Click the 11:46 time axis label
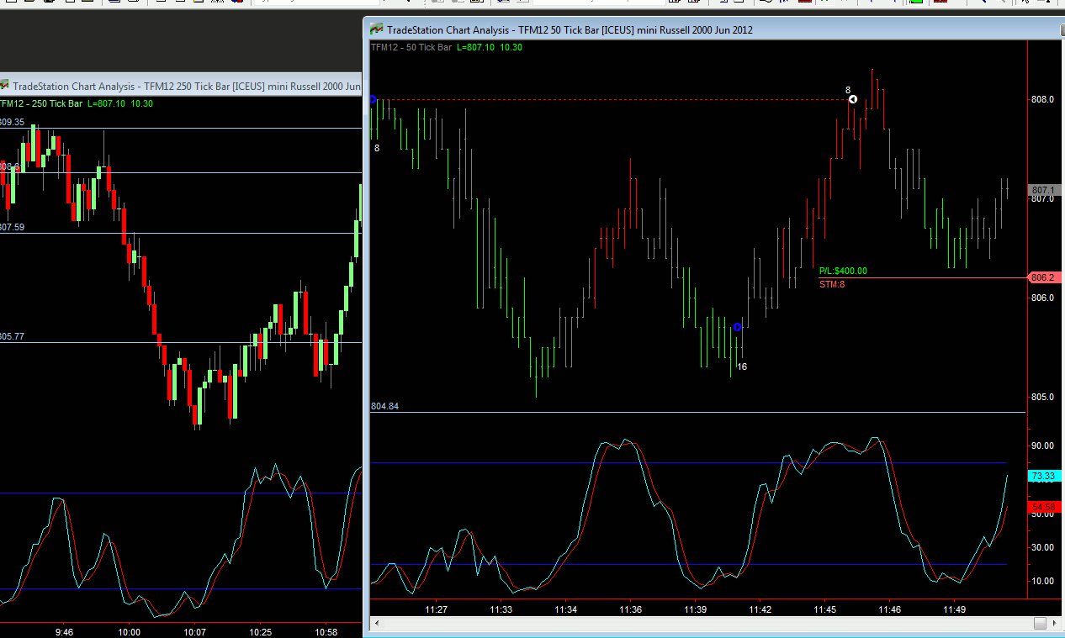The height and width of the screenshot is (638, 1065). [x=889, y=609]
